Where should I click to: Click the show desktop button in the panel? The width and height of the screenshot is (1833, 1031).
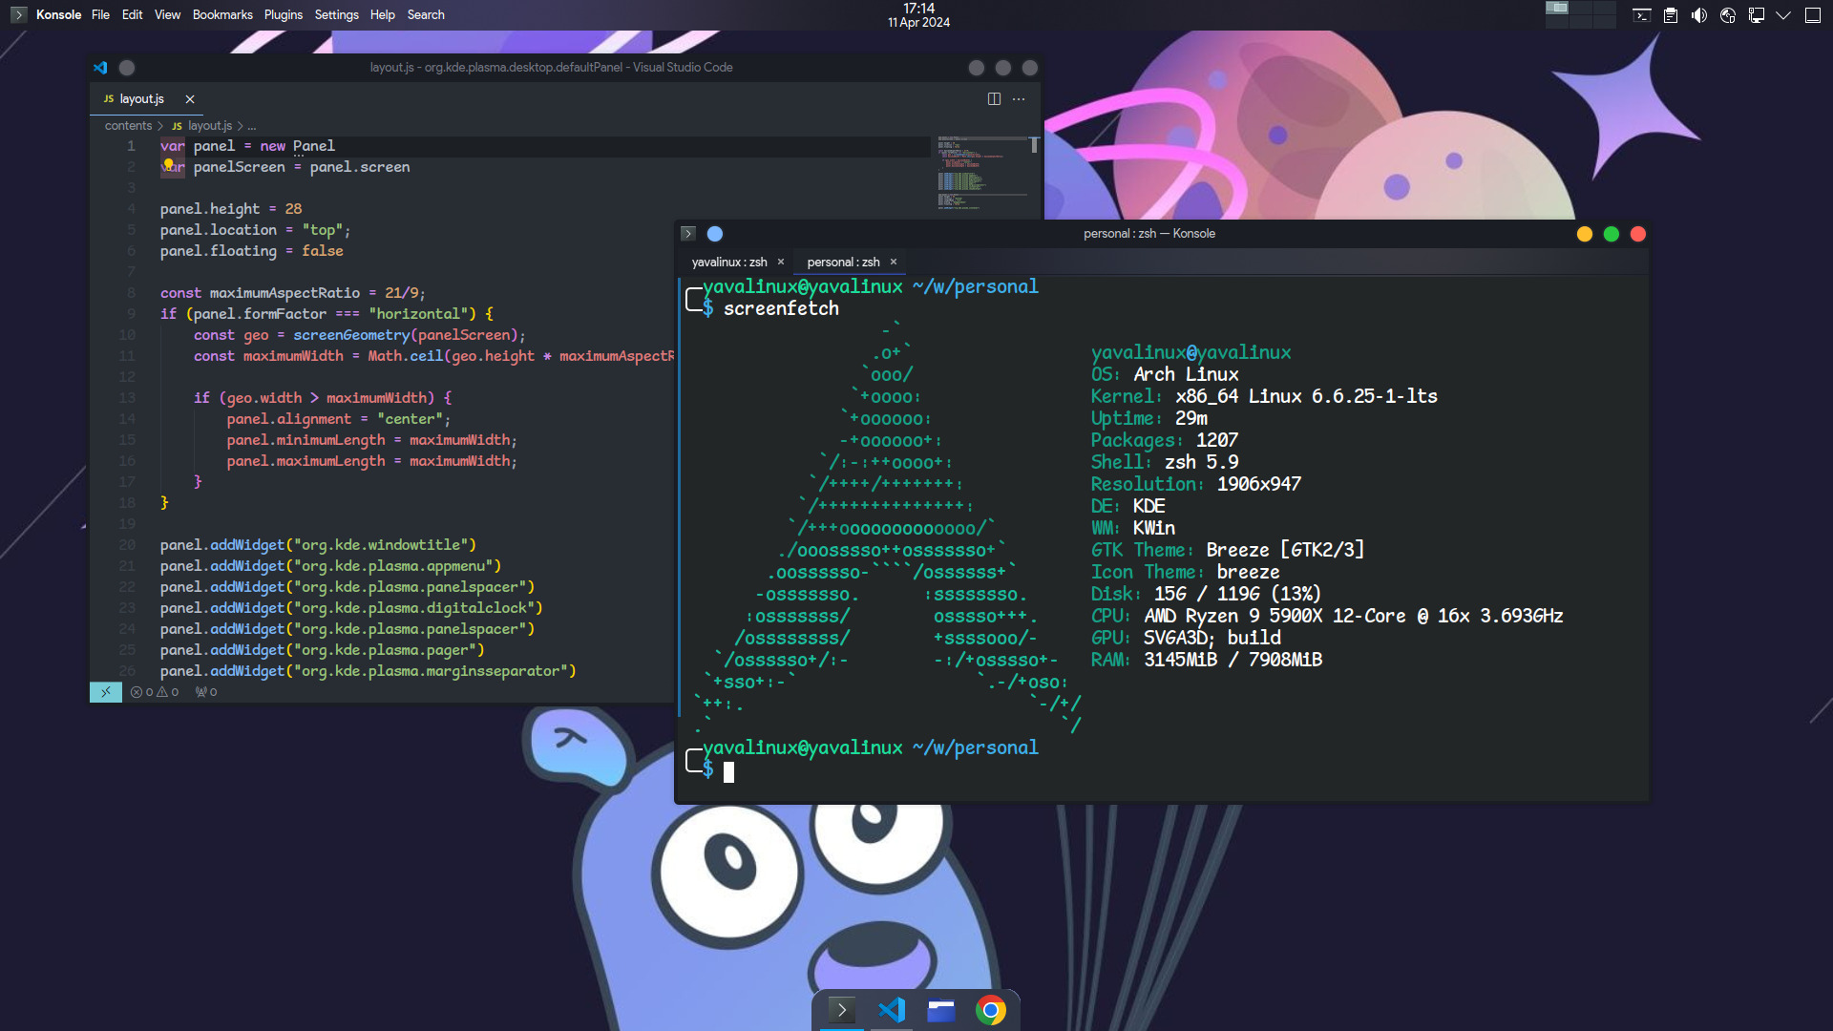point(1812,15)
